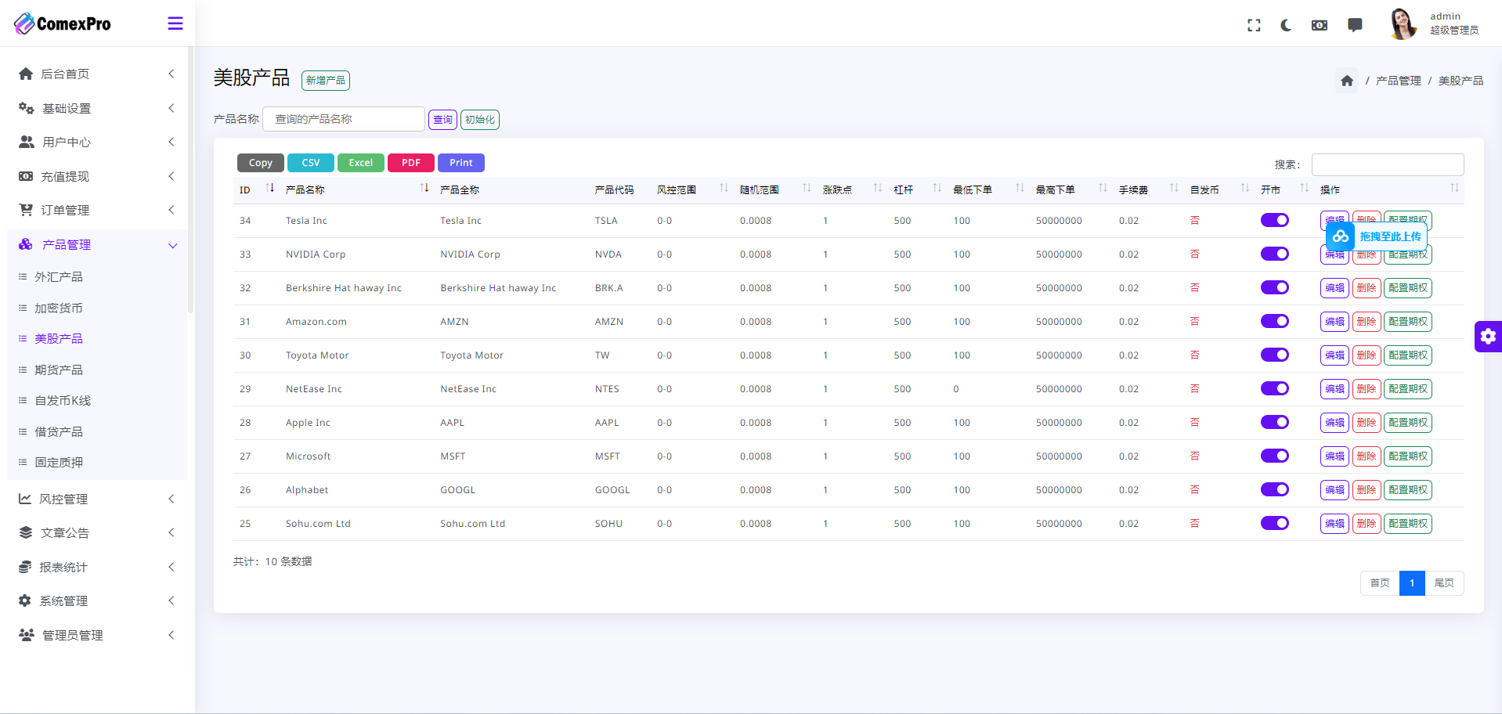This screenshot has width=1502, height=714.
Task: Click 配置期权 for Alphabet row
Action: pos(1408,489)
